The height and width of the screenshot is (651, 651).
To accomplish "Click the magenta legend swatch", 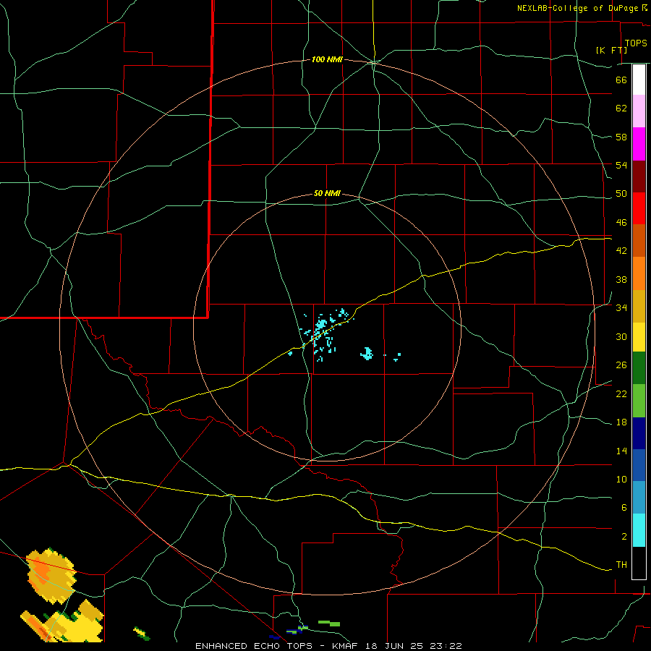I will coord(639,144).
